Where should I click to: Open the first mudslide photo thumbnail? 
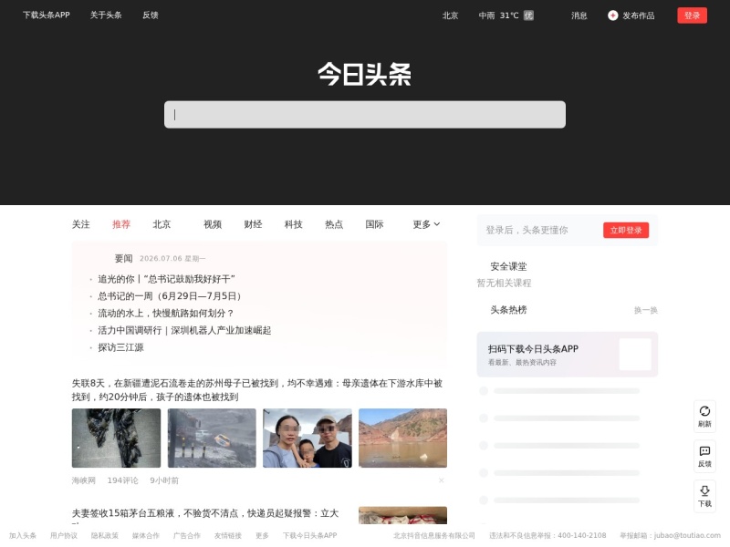point(116,438)
